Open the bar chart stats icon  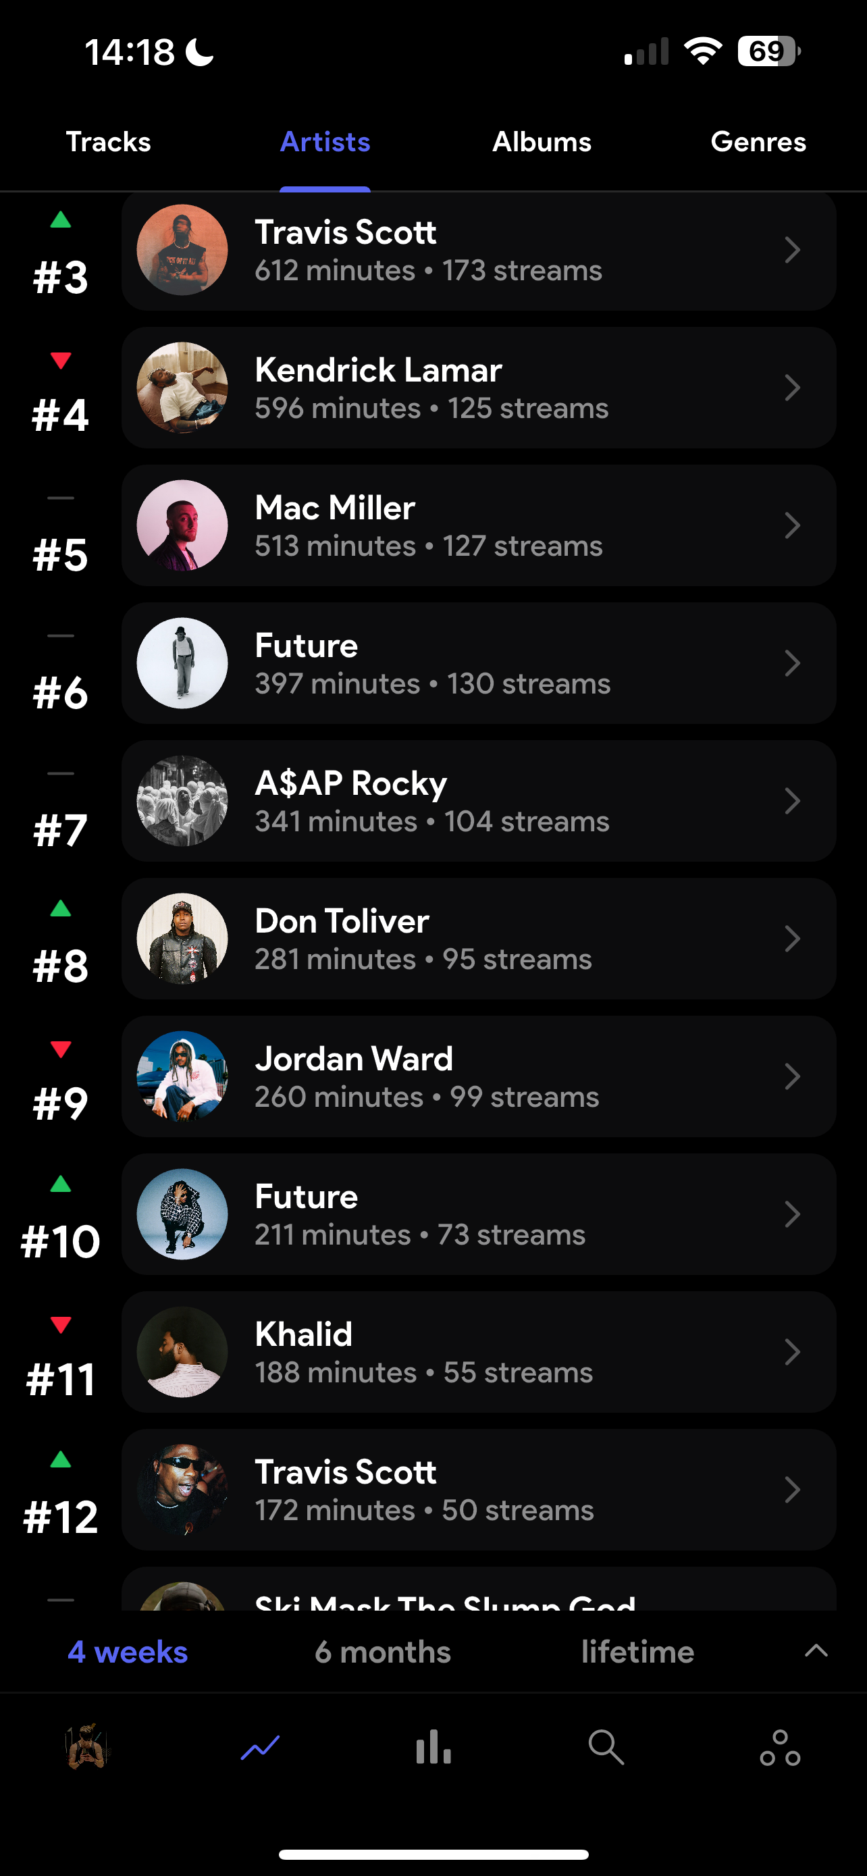click(x=433, y=1746)
